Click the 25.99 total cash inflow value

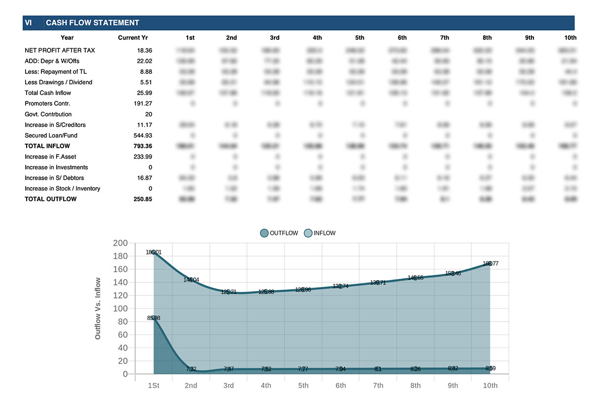coord(145,93)
